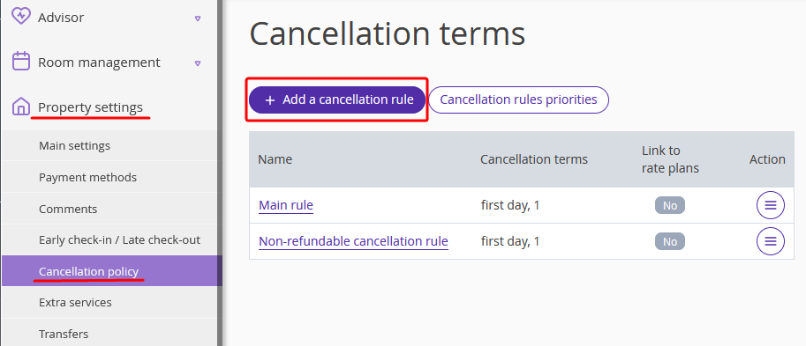Open Non-refundable cancellation rule link
This screenshot has height=346, width=806.
point(353,241)
